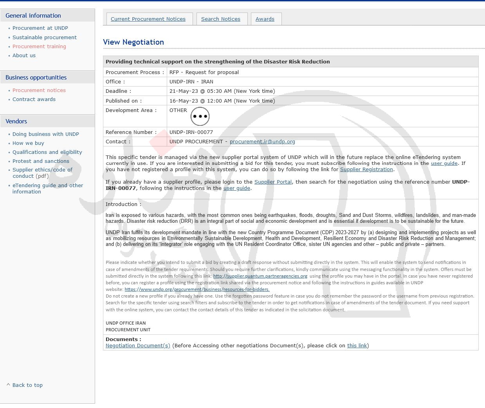Viewport: 485px width, 408px height.
Task: Click the three-dot ellipsis icon beside OTHER
Action: coord(200,116)
